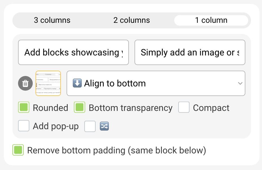Tick the Add pop-up checkbox
Image resolution: width=262 pixels, height=170 pixels.
click(24, 126)
